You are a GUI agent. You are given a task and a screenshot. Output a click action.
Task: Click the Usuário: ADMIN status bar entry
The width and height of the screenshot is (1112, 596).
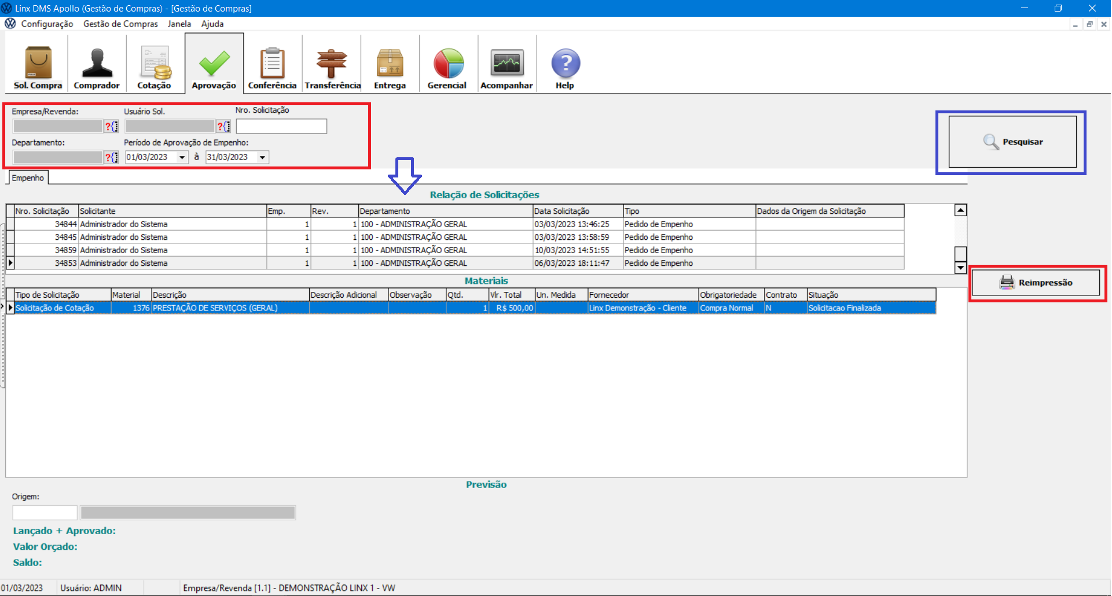(91, 588)
